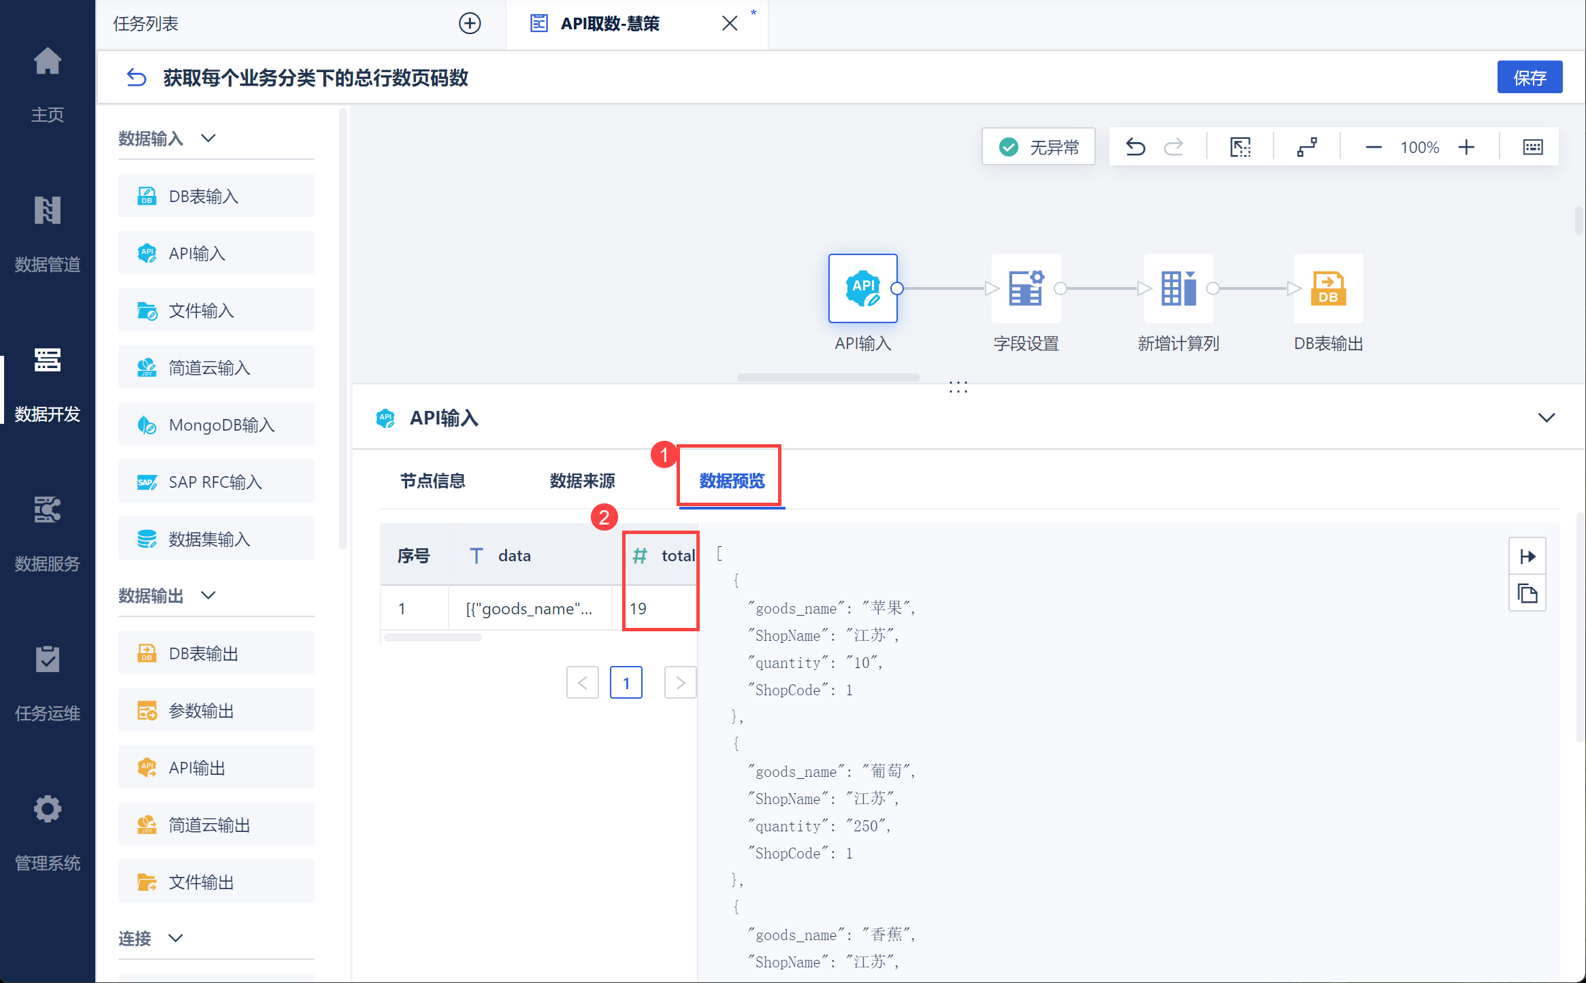Switch to the 数据来源 tab
This screenshot has width=1586, height=983.
click(x=582, y=481)
